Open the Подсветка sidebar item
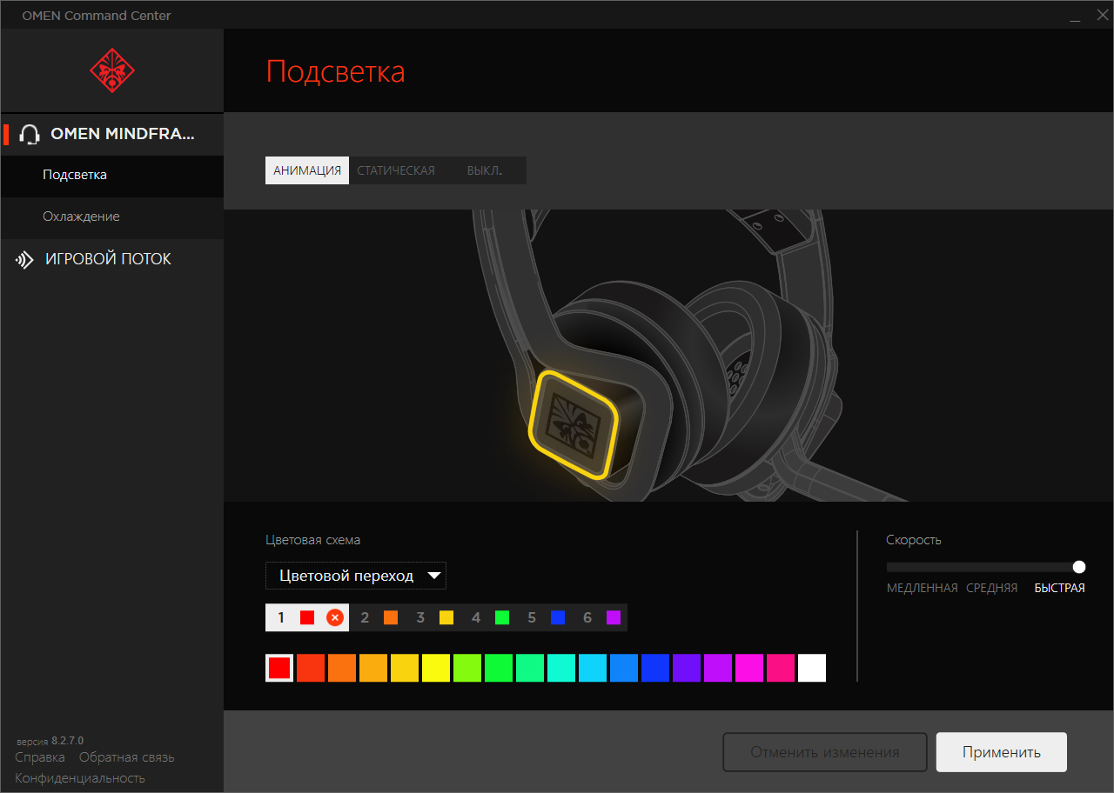The height and width of the screenshot is (793, 1114). click(112, 175)
